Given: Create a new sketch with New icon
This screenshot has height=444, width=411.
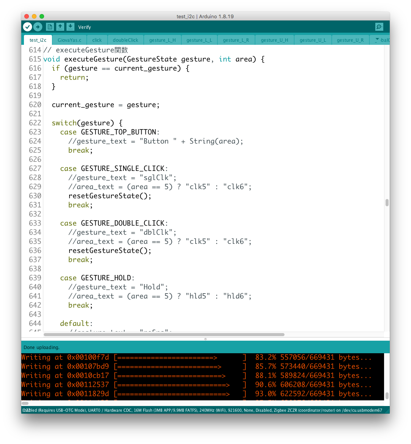Looking at the screenshot, I should [50, 27].
